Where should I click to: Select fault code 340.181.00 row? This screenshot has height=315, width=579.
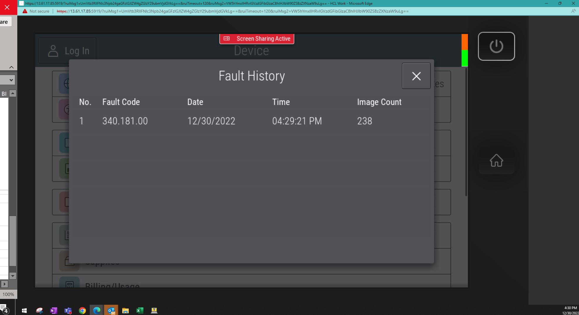[x=251, y=121]
